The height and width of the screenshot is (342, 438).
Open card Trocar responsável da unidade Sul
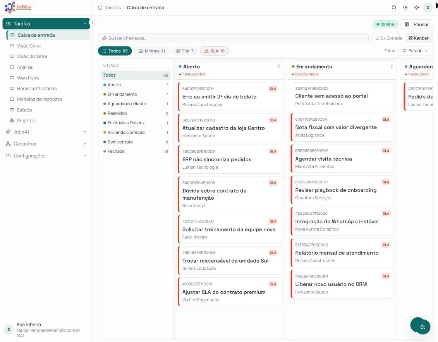pos(229,260)
